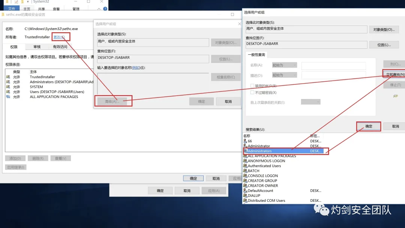Click 添加(D) add button
Screen dimensions: 405x228
(x=15, y=158)
